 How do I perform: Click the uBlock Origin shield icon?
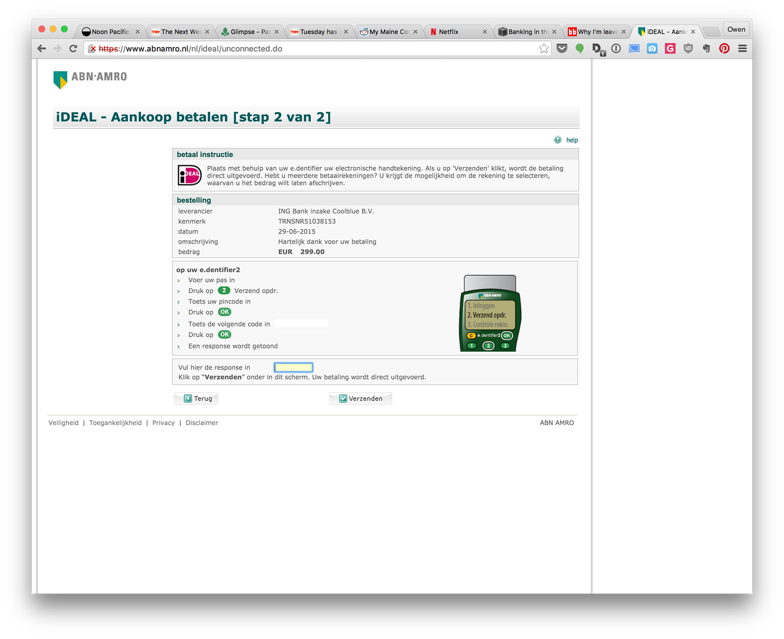point(688,49)
